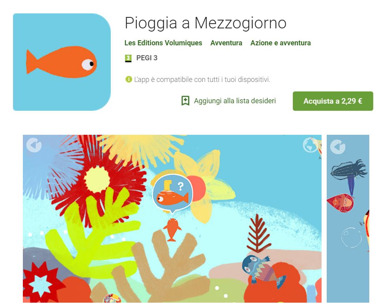Screen dimensions: 374x307
Task: Click the PEGI 3 rating badge icon
Action: (128, 58)
